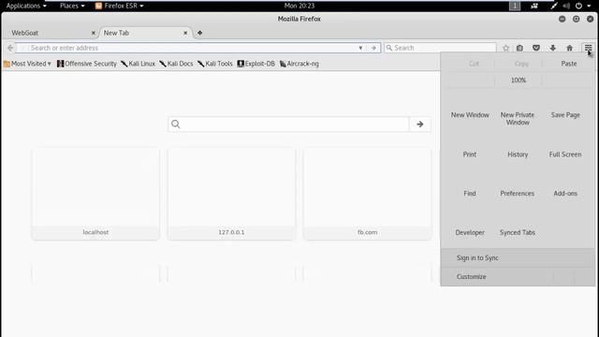Open a new tab with plus button
Viewport: 599px width, 337px height.
pos(199,33)
